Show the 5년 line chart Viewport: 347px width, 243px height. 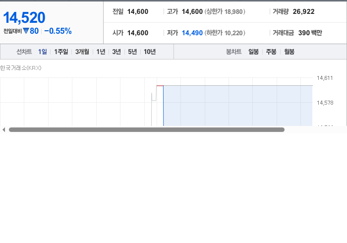[x=132, y=52]
